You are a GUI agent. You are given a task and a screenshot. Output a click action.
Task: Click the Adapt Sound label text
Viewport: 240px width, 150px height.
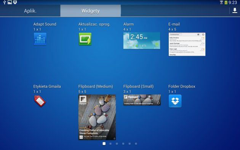click(45, 24)
